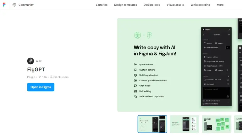
Task: Open the More menu
Action: [x=220, y=5]
